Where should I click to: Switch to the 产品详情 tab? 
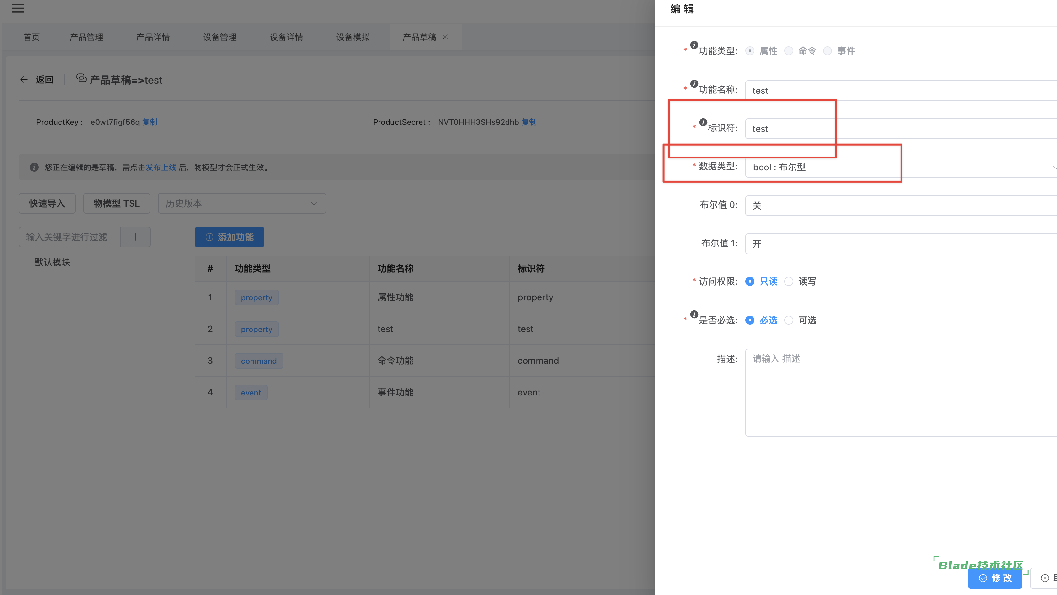pos(153,37)
